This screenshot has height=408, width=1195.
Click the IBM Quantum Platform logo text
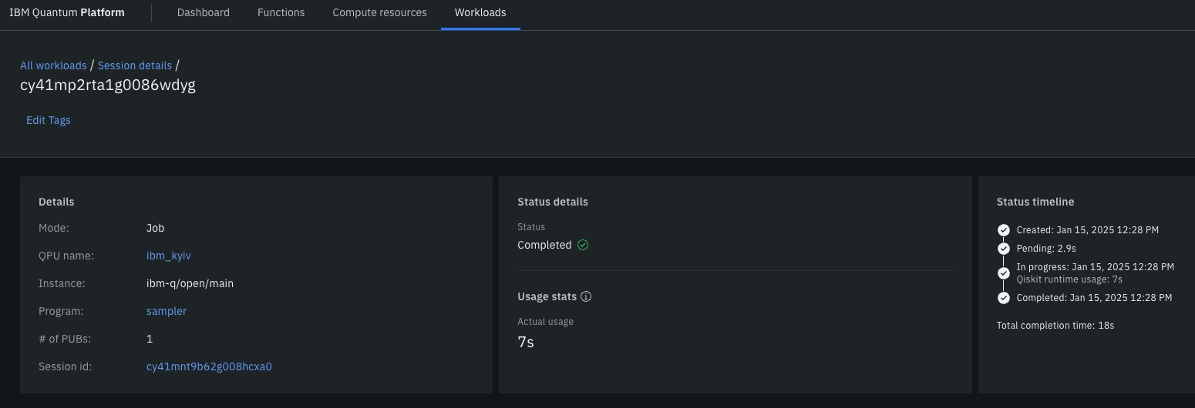pos(67,13)
